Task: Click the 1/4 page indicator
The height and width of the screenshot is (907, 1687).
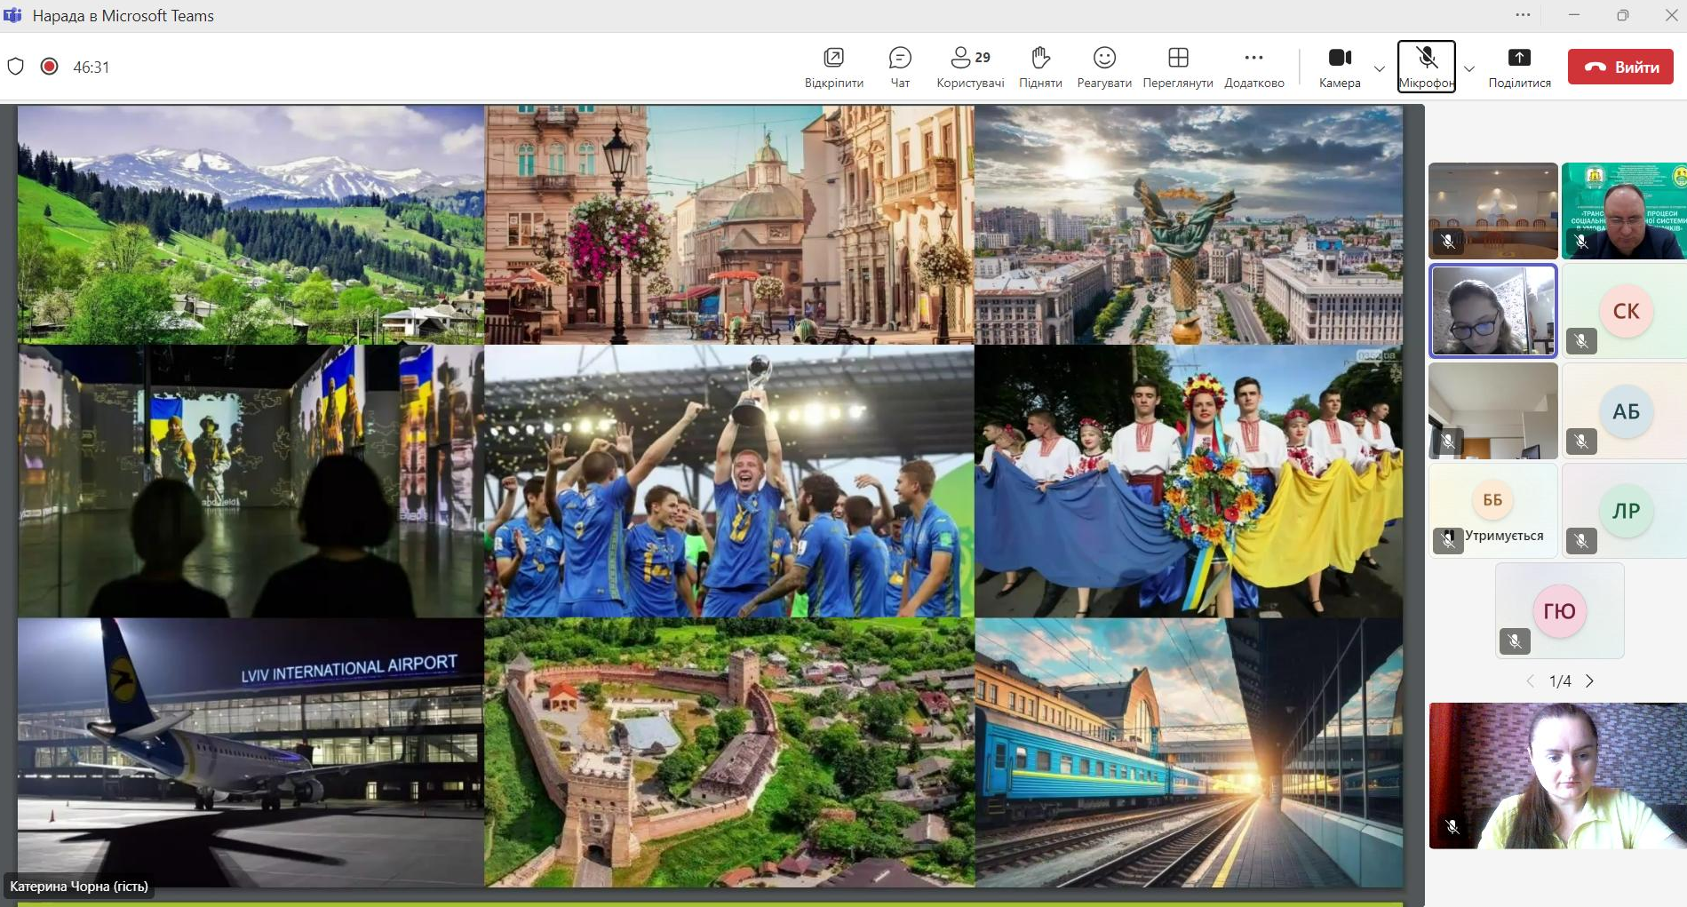Action: click(x=1560, y=681)
